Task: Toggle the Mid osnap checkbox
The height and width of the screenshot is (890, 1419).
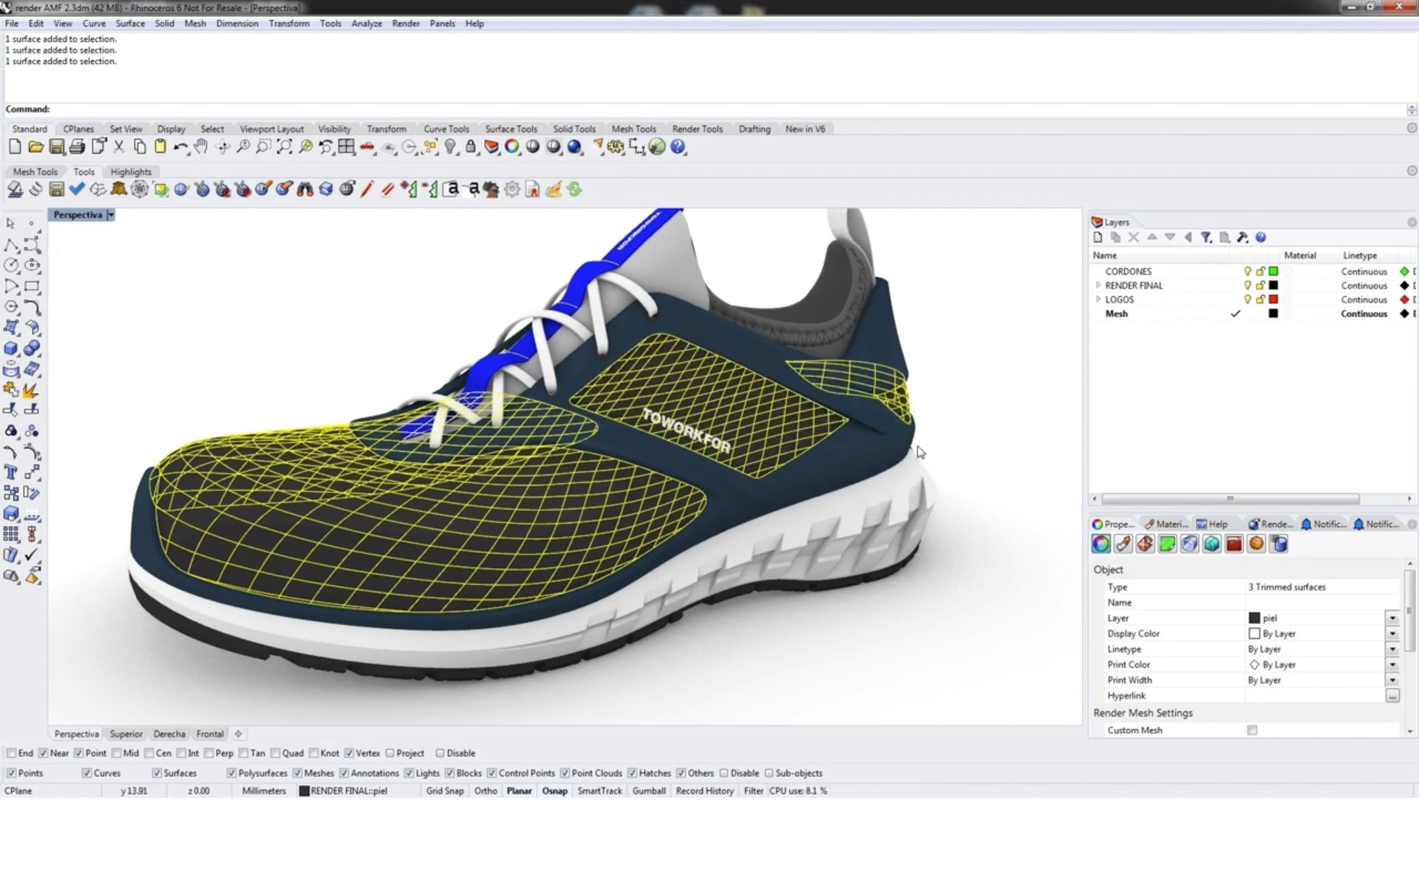Action: pyautogui.click(x=117, y=753)
